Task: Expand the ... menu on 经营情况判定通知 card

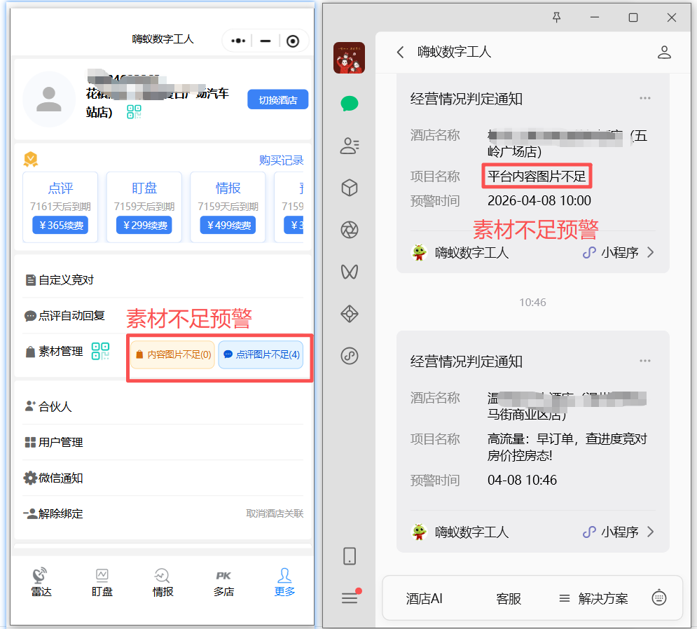Action: 644,98
